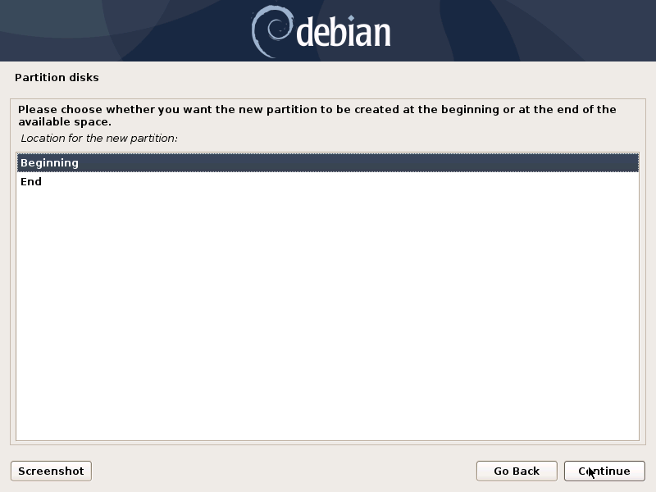Click the diamond dot above debian's letter i
Screen dimensions: 656x492
click(351, 18)
